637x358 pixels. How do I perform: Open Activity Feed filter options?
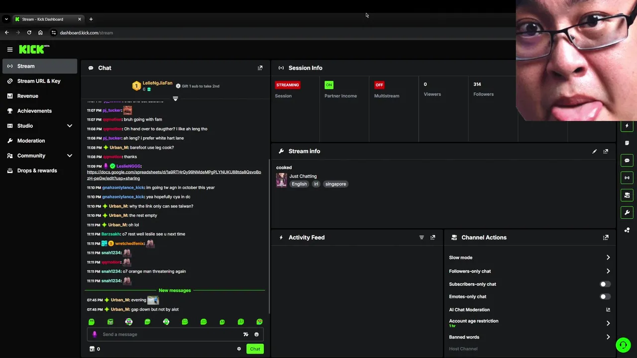422,238
